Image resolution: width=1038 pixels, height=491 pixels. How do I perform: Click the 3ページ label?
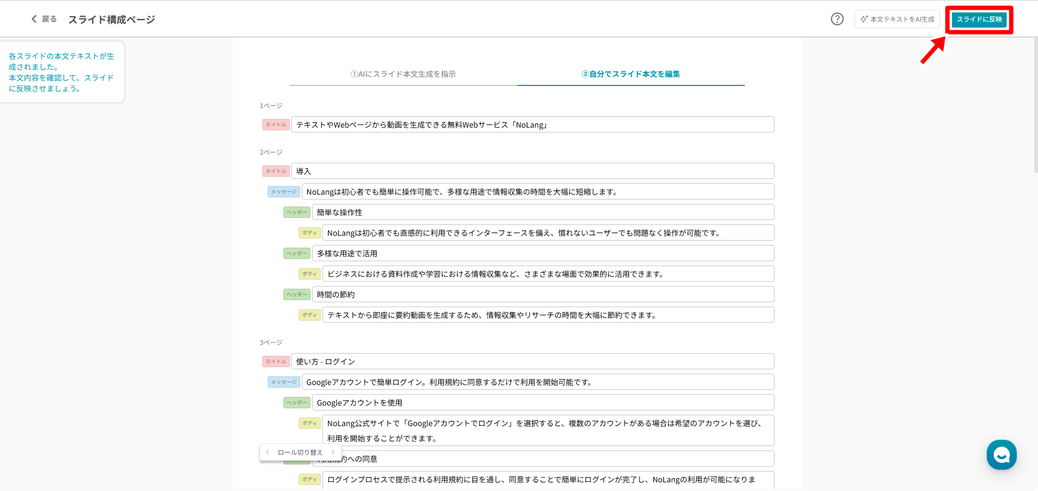coord(271,342)
